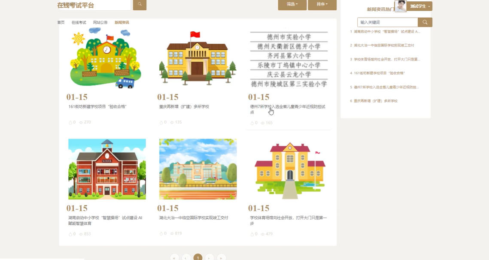The image size is (489, 260).
Task: Open article title 重庆再新增（扩建）多所学校 in the grid
Action: 184,107
